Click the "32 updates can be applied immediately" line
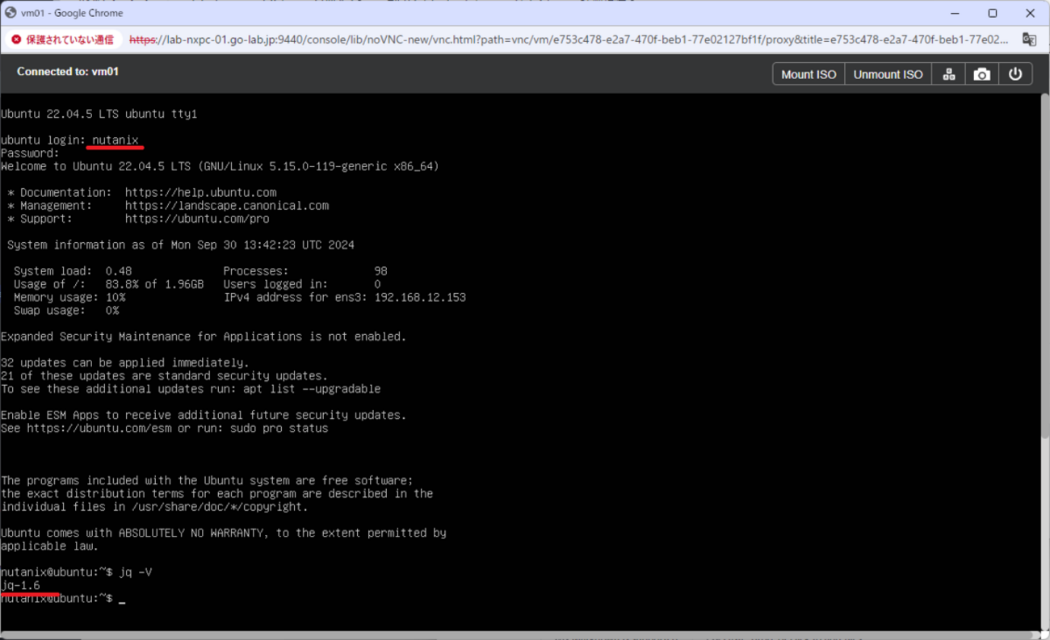Image resolution: width=1050 pixels, height=640 pixels. pos(125,363)
